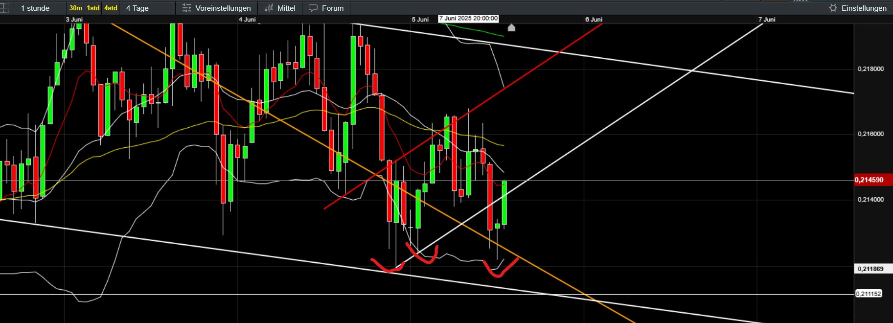Image resolution: width=893 pixels, height=323 pixels.
Task: Click the layout grid icon at top-left
Action: pyautogui.click(x=3, y=8)
